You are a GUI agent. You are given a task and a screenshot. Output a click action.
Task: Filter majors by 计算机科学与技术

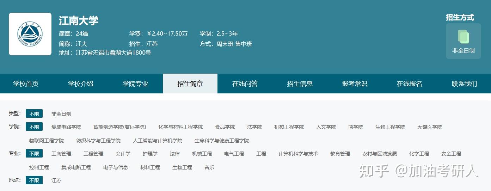coord(298,154)
